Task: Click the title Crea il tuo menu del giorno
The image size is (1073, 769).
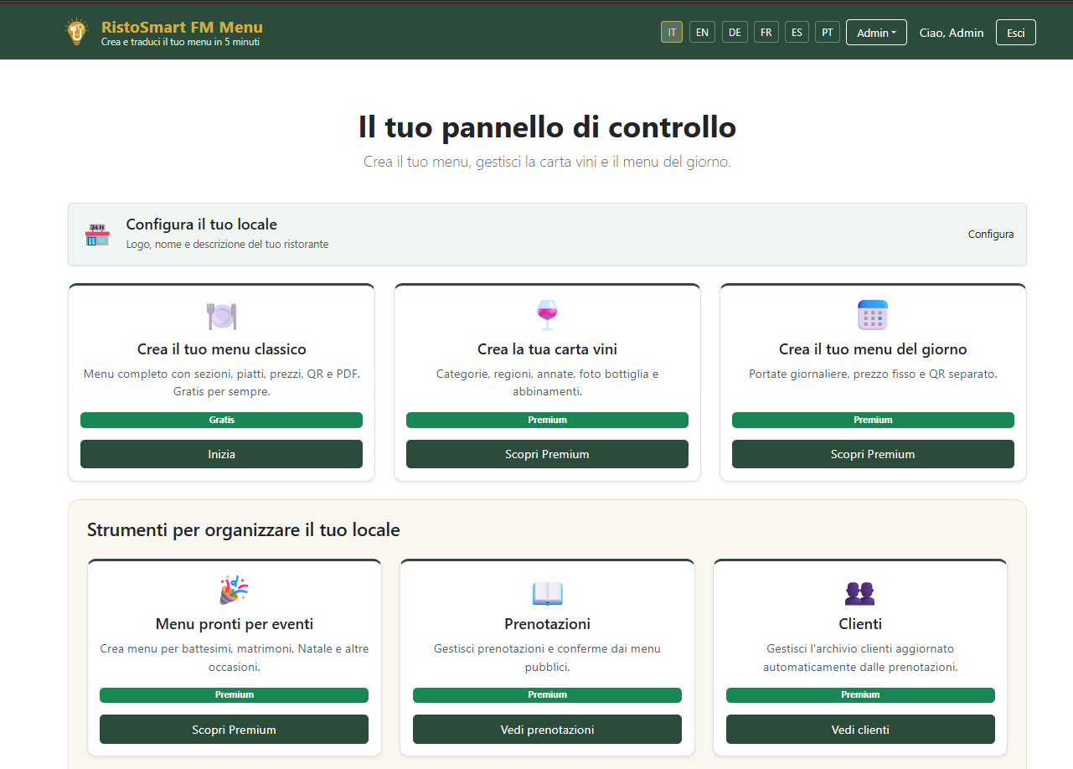Action: pos(873,349)
